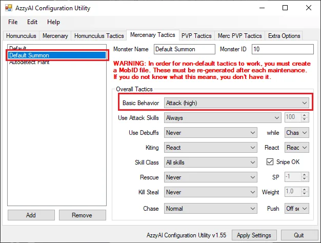Screen dimensions: 321x243
Task: Open the Skill Class dropdown
Action: point(210,163)
